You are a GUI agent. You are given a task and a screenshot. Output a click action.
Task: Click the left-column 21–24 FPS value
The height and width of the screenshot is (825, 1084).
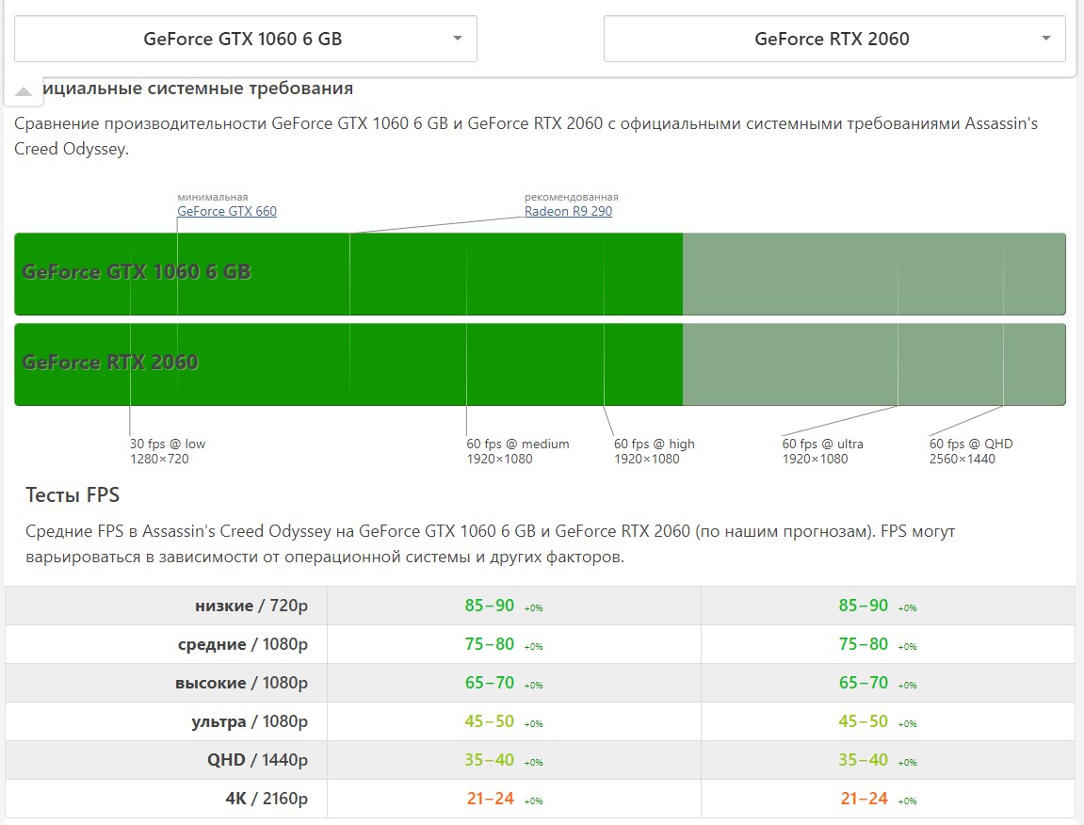click(490, 799)
